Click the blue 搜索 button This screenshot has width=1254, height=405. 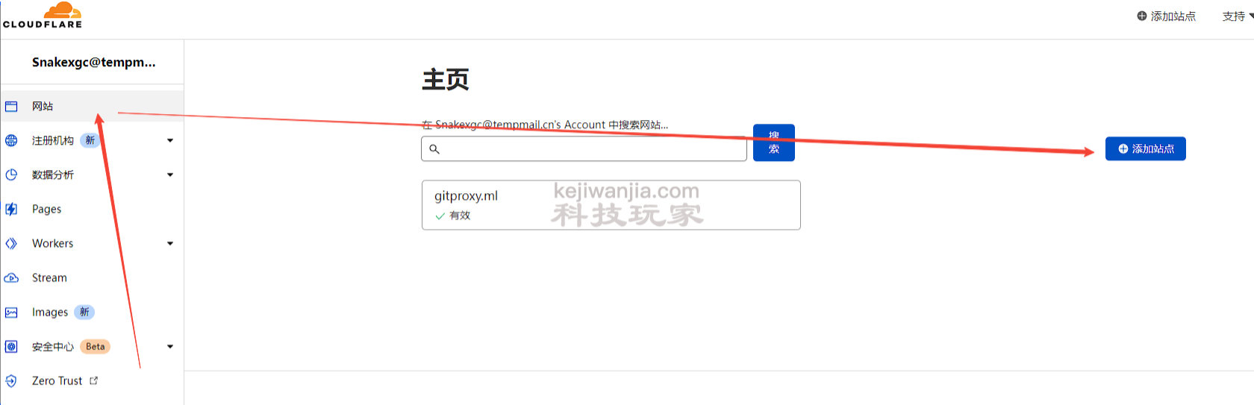[774, 142]
